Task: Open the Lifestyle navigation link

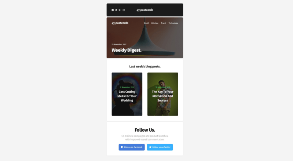Action: (155, 23)
